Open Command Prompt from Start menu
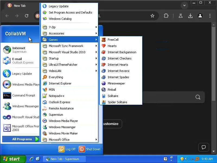217x163 pixels. pos(21,95)
